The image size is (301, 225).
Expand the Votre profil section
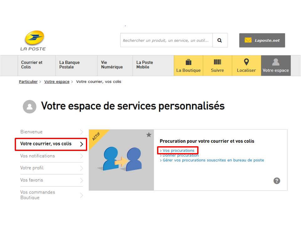[32, 168]
